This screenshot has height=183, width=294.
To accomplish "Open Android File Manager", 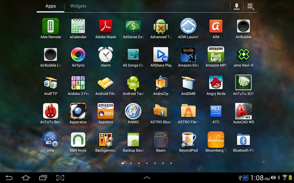I will [106, 83].
